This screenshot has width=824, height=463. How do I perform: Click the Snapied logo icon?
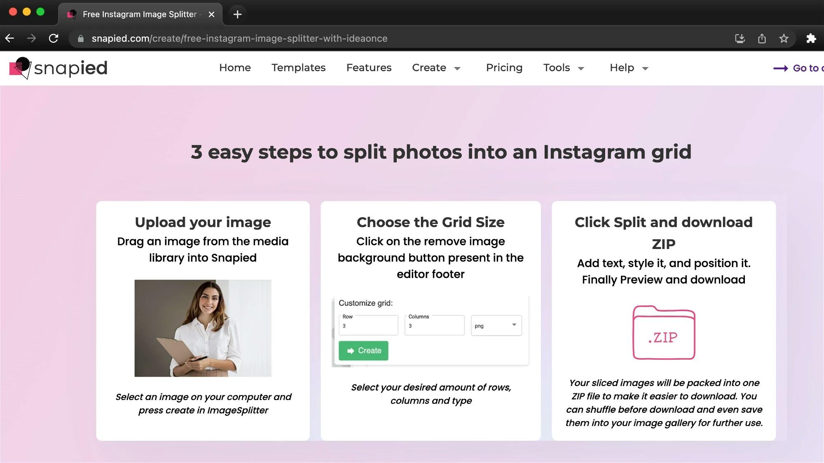coord(20,68)
